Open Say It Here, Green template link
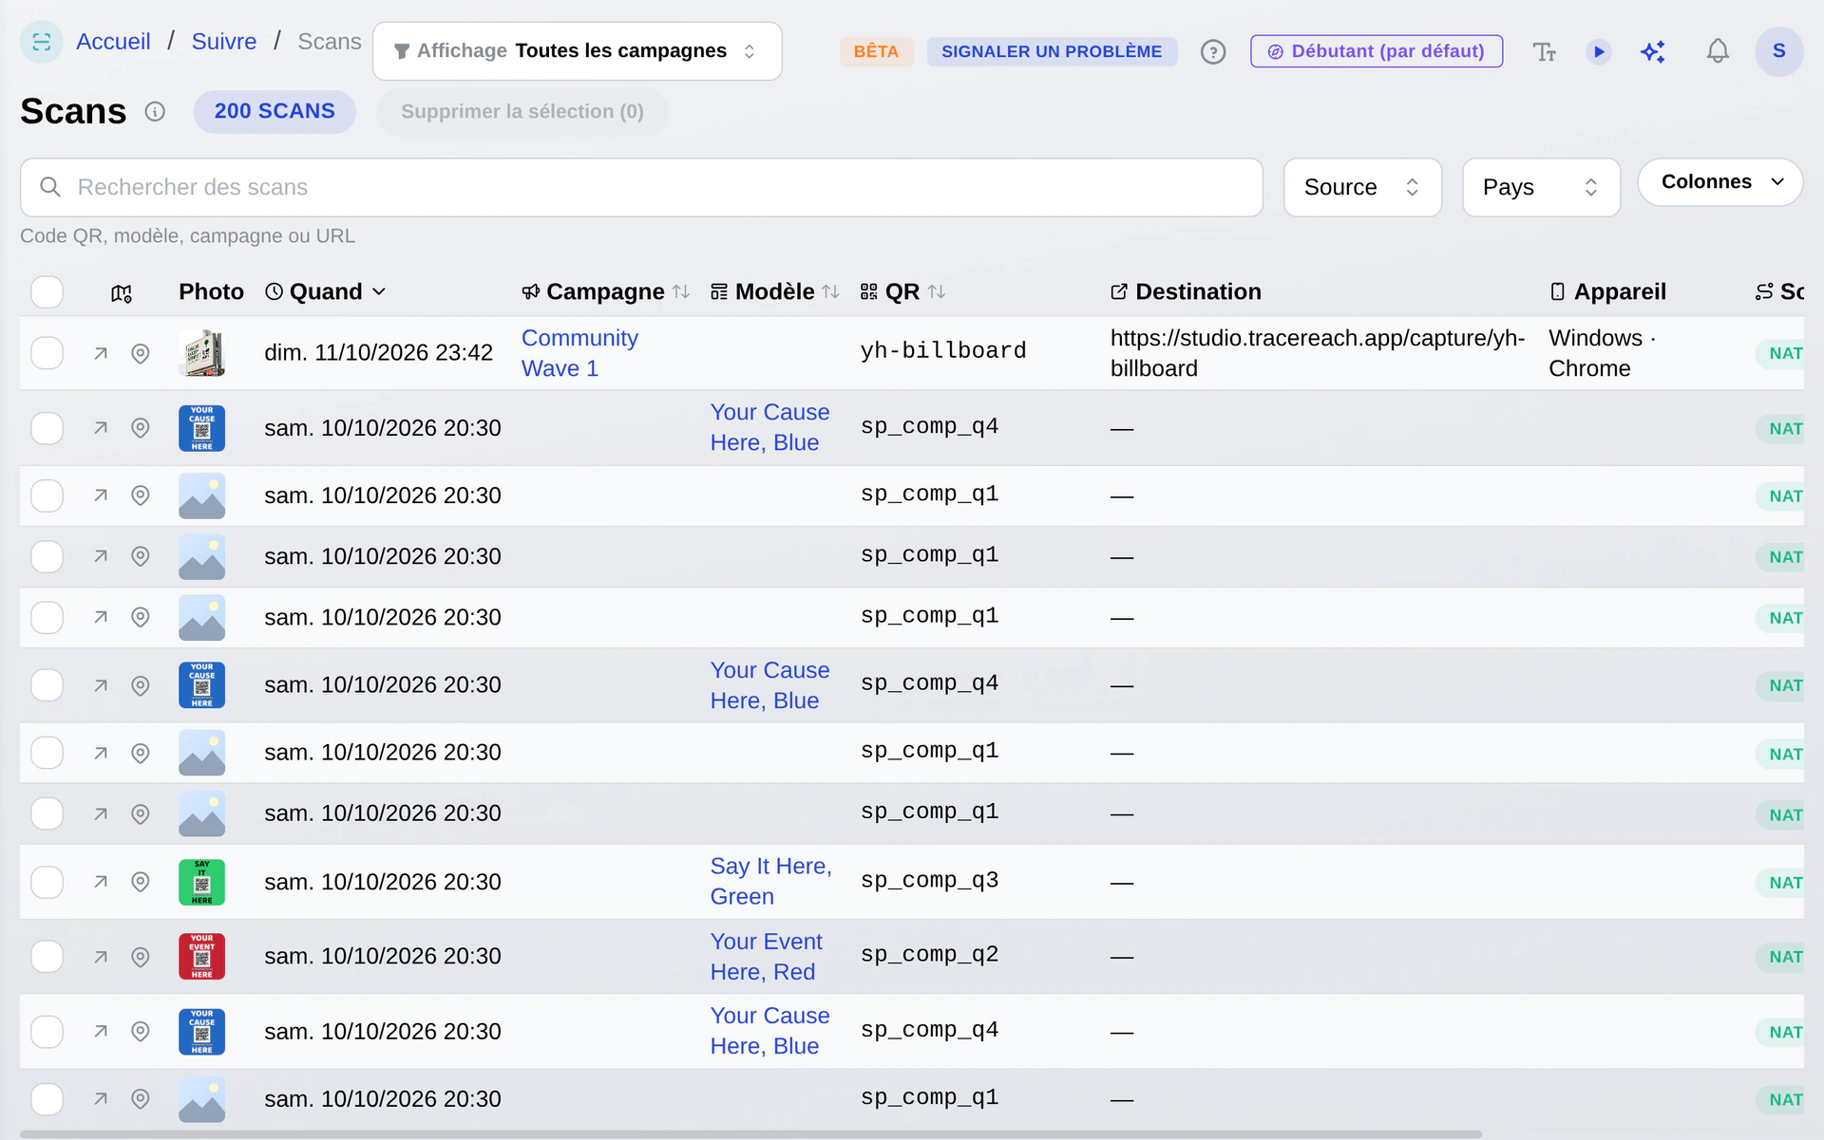The height and width of the screenshot is (1140, 1824). [x=770, y=882]
